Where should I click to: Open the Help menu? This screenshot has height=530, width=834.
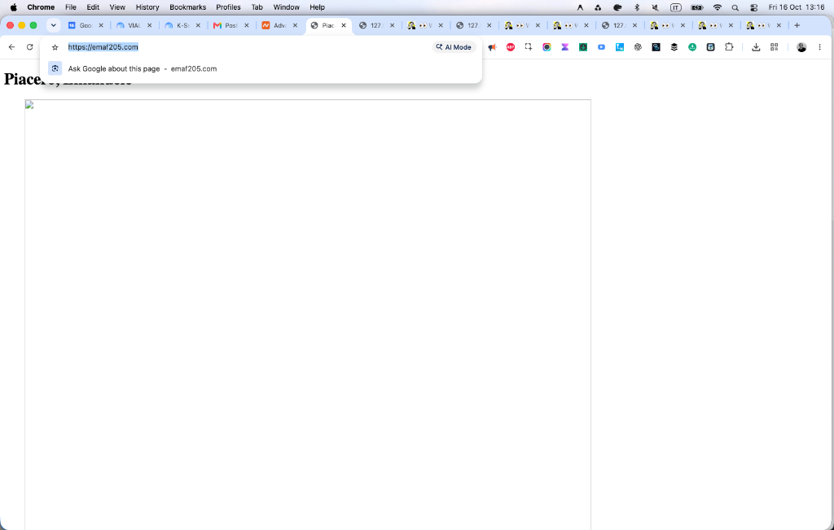pyautogui.click(x=317, y=7)
